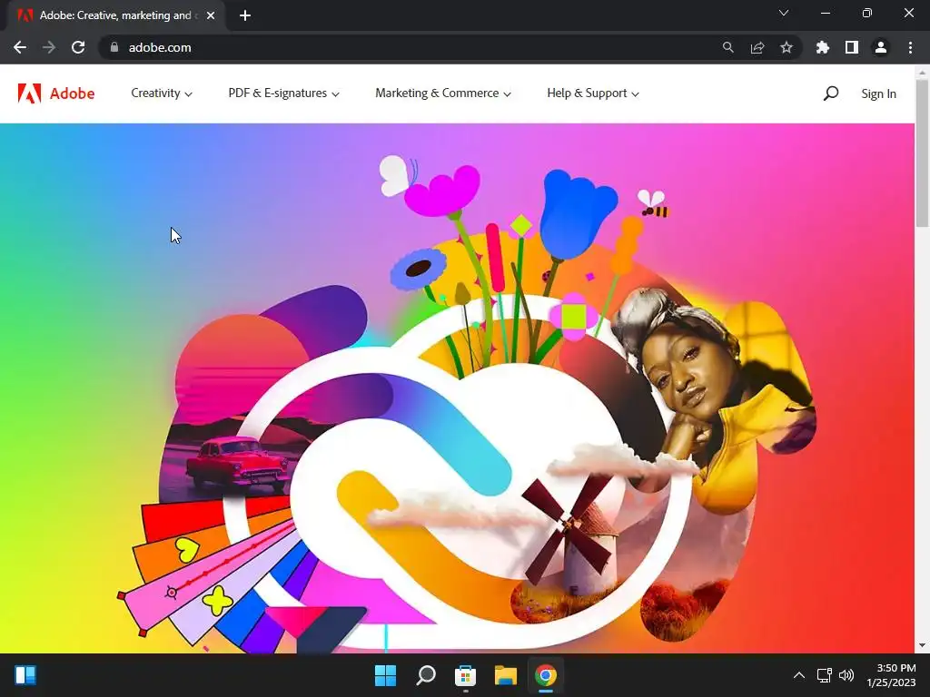Expand the Creativity menu
This screenshot has width=930, height=697.
pyautogui.click(x=162, y=93)
